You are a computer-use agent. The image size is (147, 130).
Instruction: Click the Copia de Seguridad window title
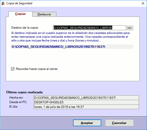point(19,3)
